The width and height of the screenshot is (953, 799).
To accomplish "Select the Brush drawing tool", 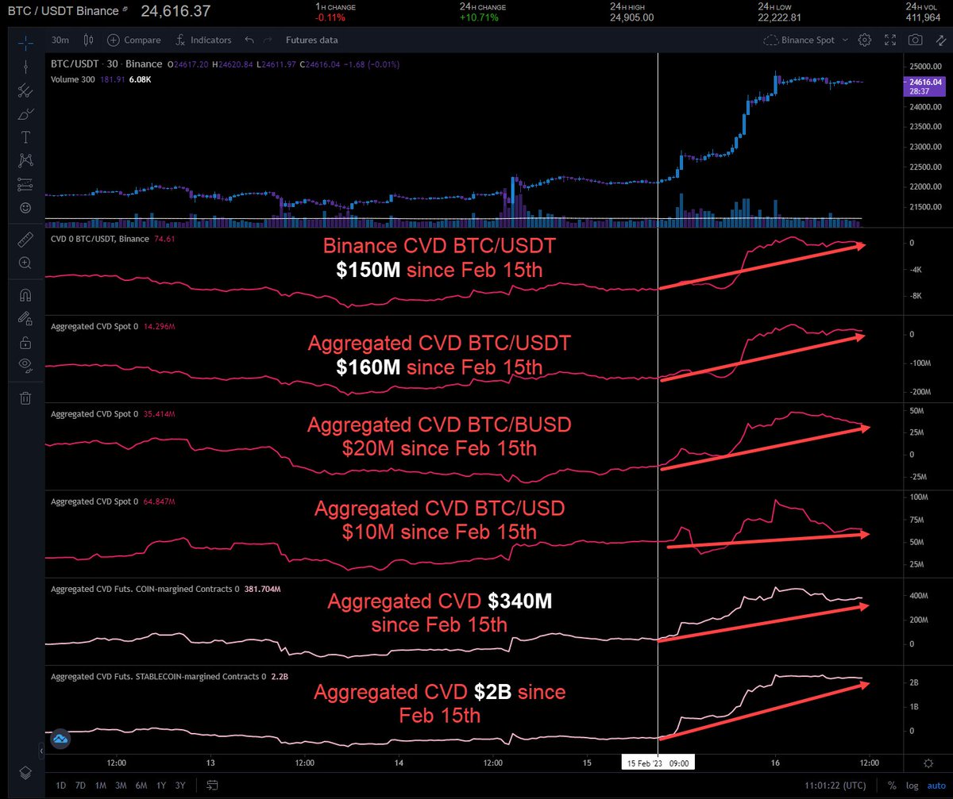I will 25,113.
